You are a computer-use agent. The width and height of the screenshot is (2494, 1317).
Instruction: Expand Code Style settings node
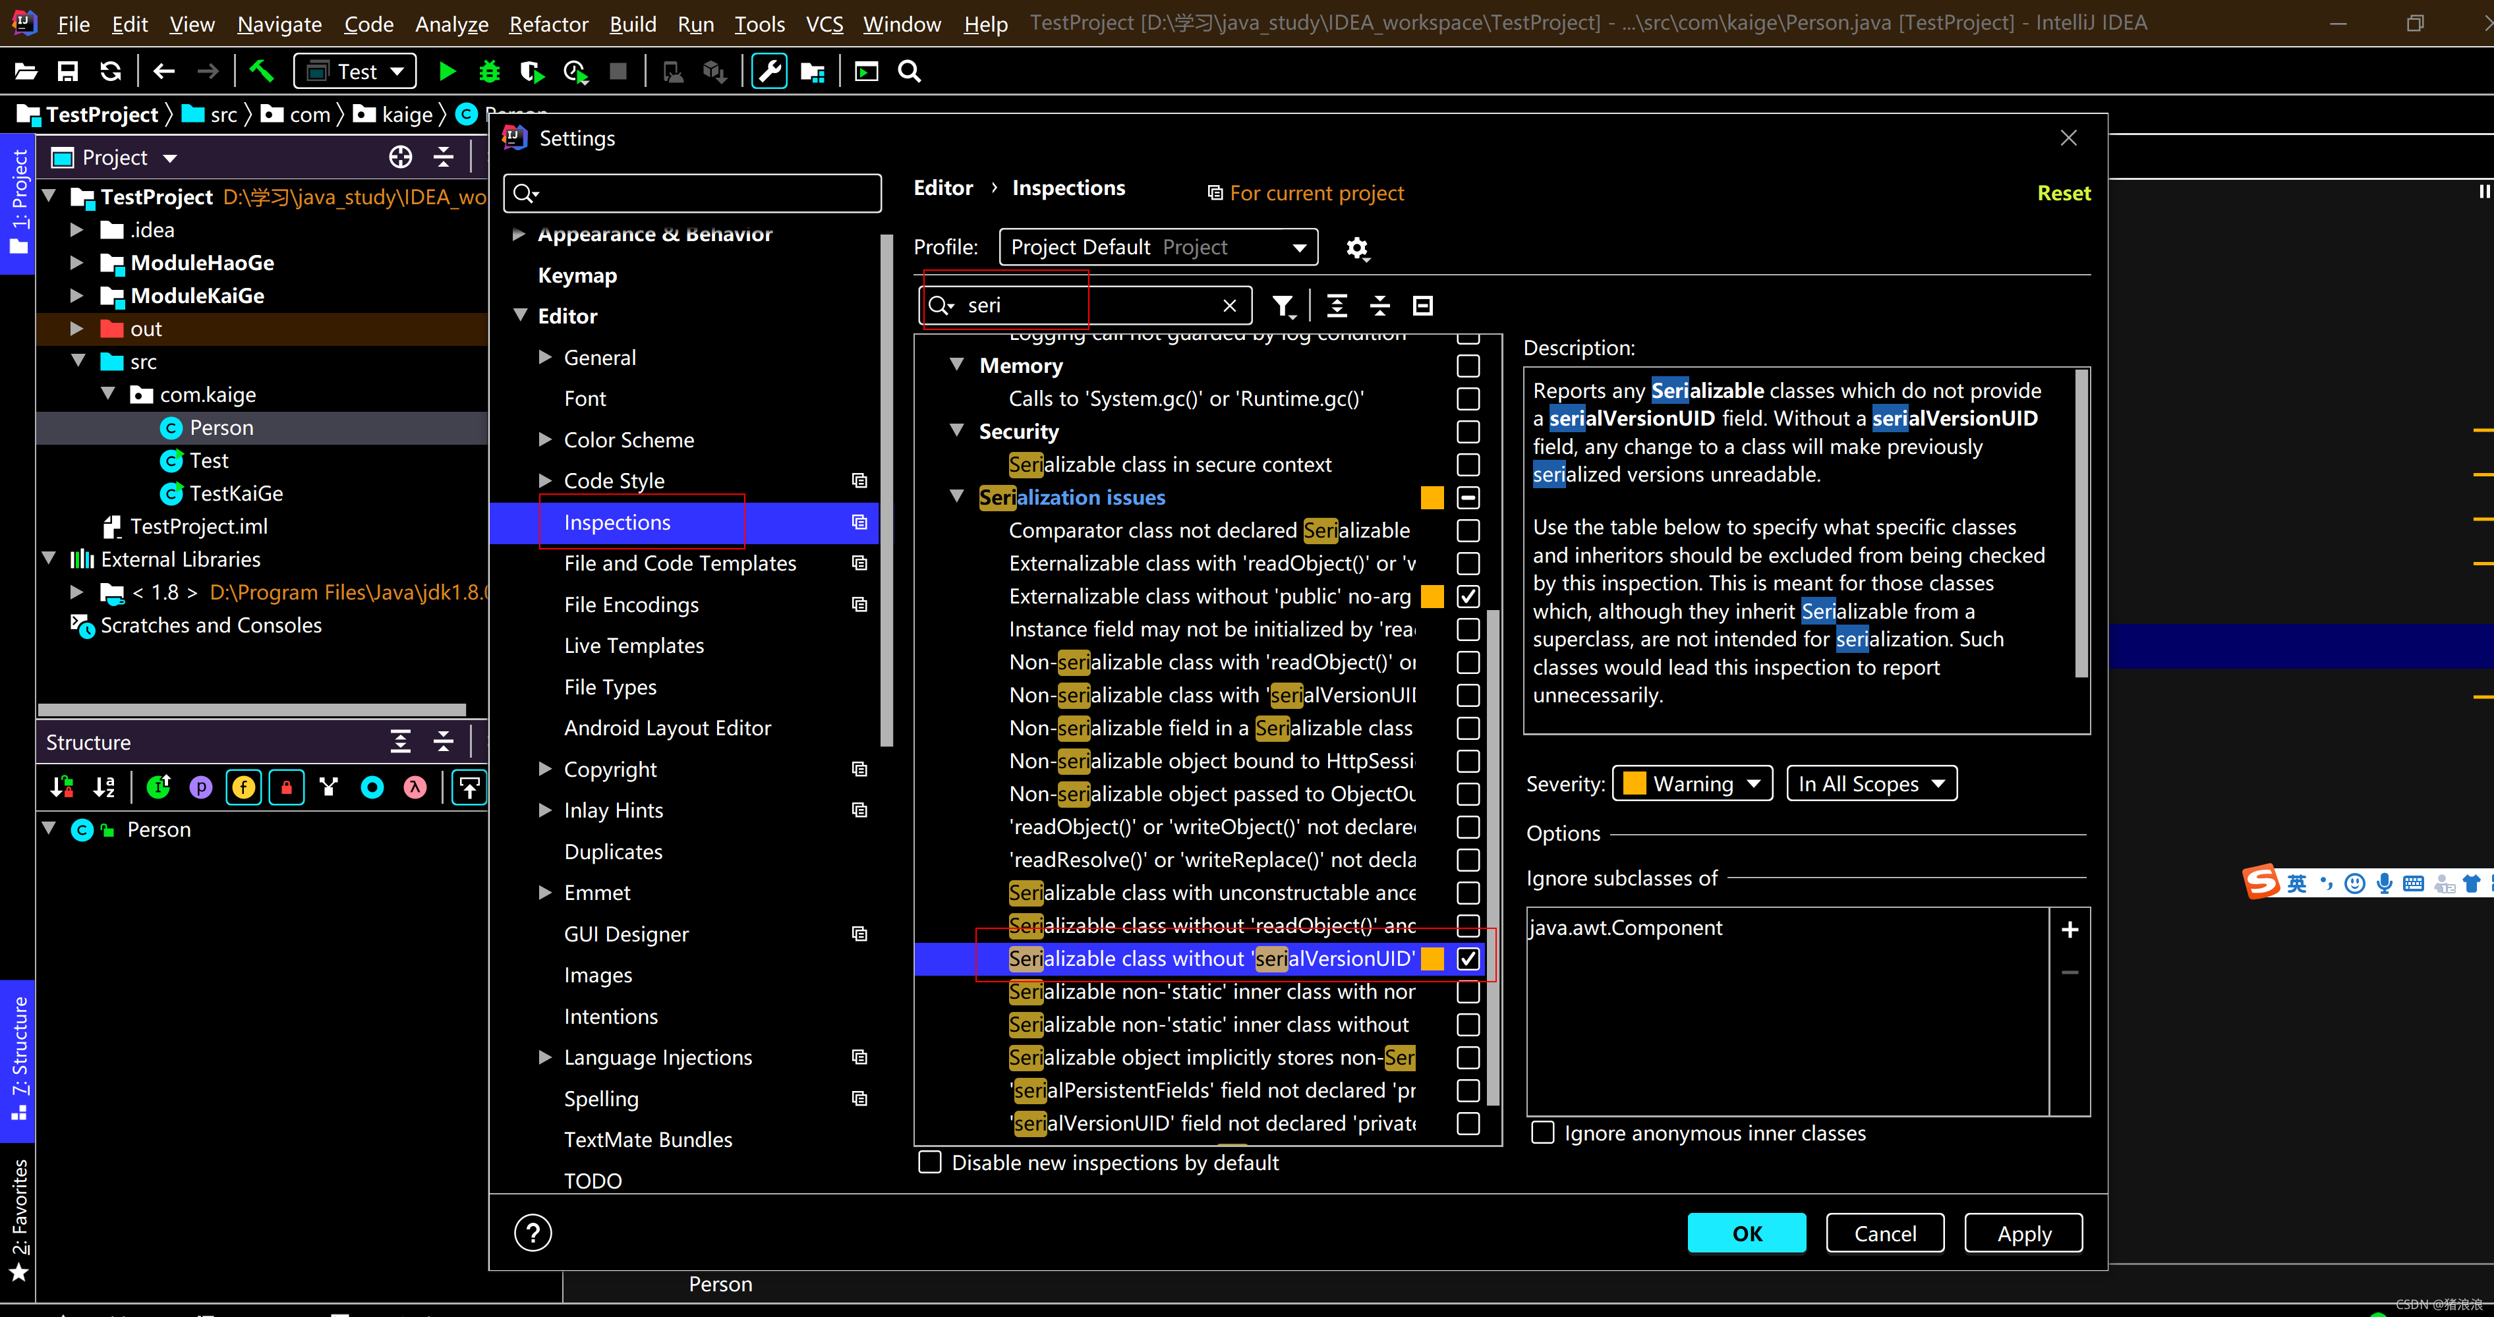pyautogui.click(x=545, y=481)
